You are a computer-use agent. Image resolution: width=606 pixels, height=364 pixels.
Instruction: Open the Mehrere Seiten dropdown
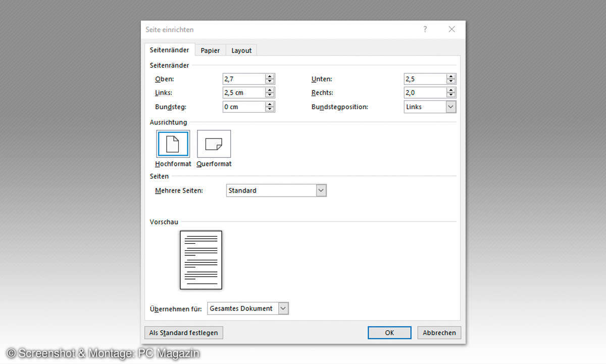[321, 191]
